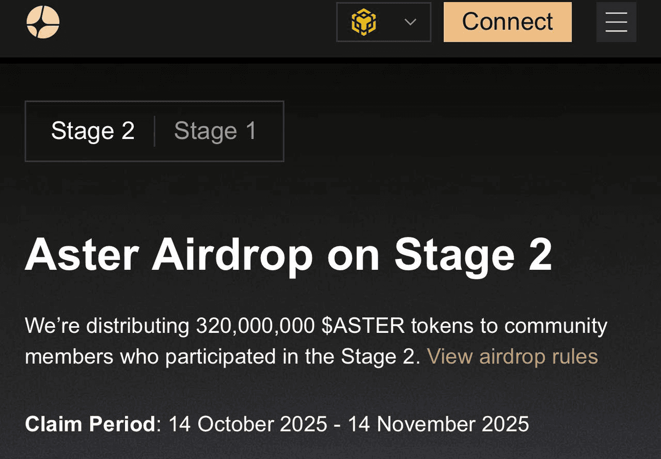
Task: Click the 320,000,000 token amount text
Action: tap(255, 326)
